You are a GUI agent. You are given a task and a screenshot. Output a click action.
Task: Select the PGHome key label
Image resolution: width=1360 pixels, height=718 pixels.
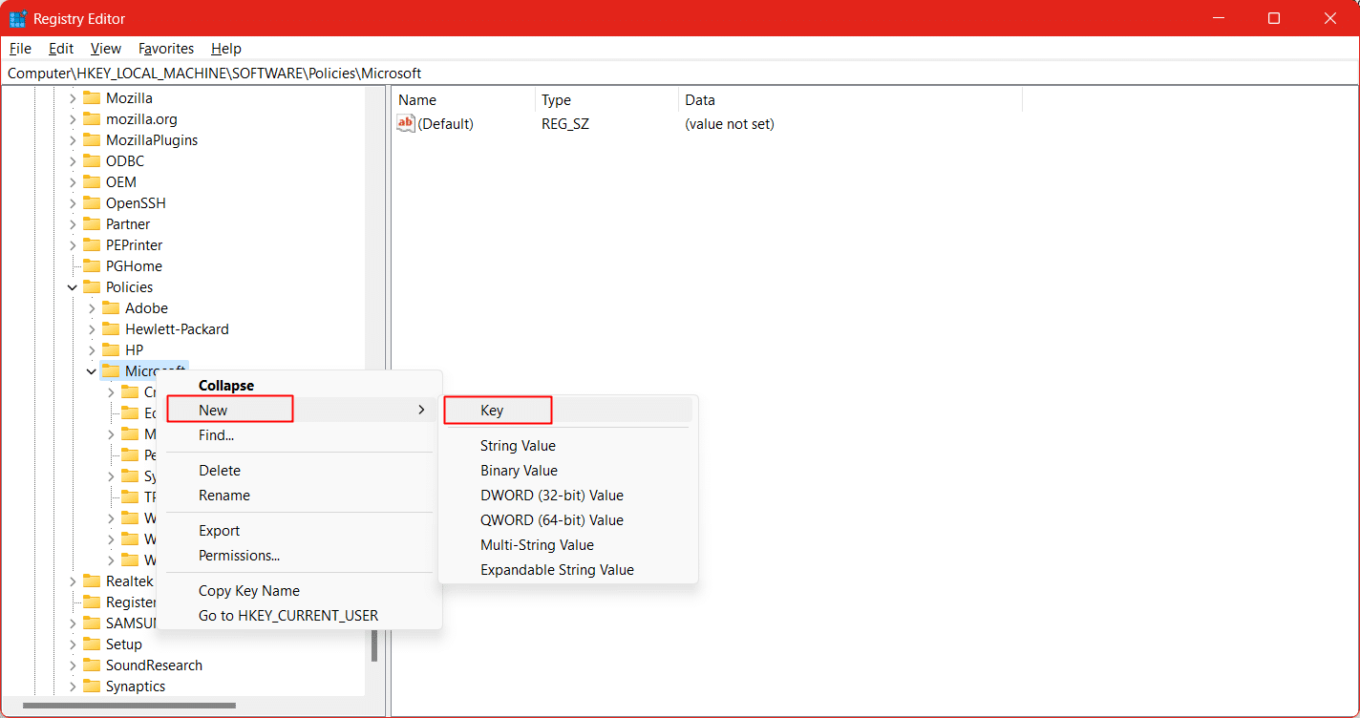pyautogui.click(x=134, y=265)
